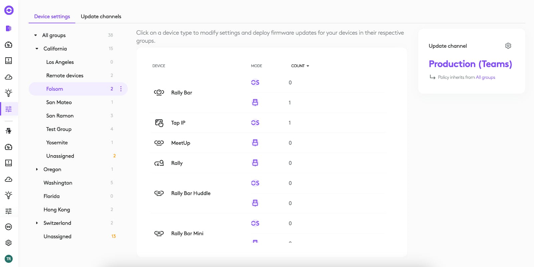Select the San Ramon group
Image resolution: width=534 pixels, height=267 pixels.
point(60,116)
